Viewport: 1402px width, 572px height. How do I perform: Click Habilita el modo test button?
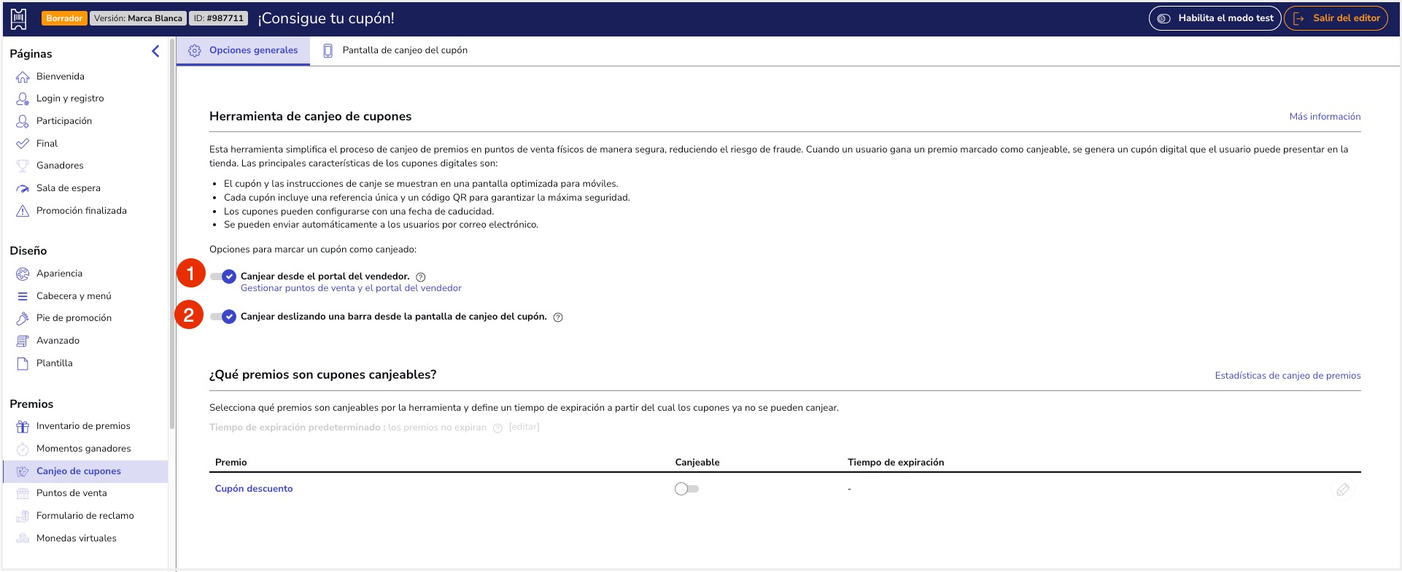tap(1215, 18)
